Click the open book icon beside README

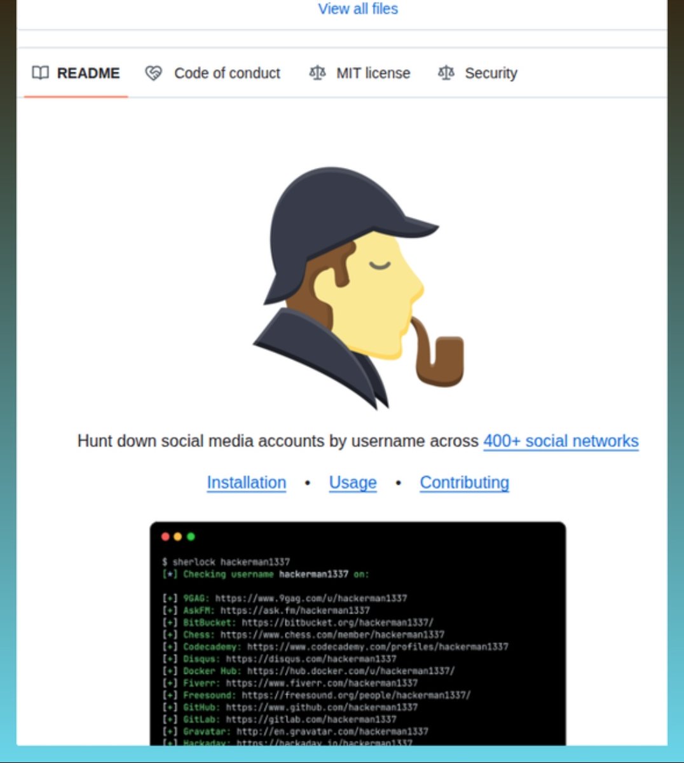[x=39, y=73]
